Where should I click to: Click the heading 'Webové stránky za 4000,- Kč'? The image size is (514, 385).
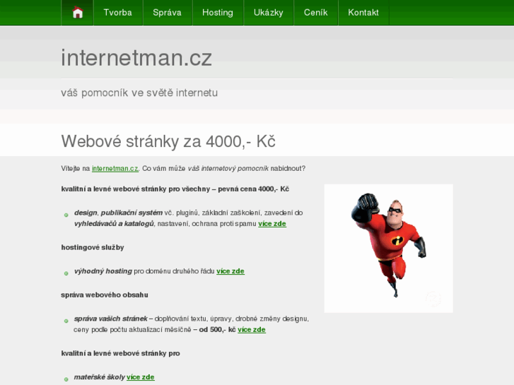click(x=168, y=141)
